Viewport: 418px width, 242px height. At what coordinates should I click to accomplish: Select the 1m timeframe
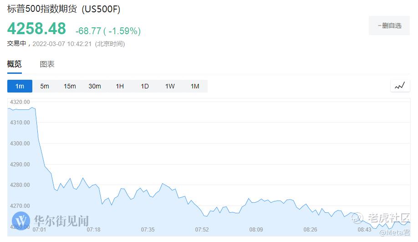pos(20,86)
